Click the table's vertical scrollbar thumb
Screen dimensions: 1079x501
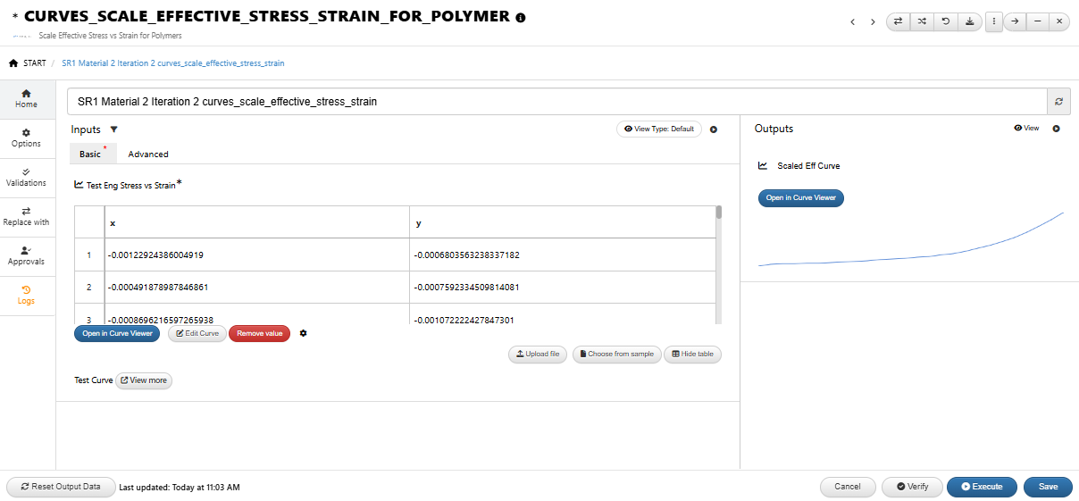(719, 213)
